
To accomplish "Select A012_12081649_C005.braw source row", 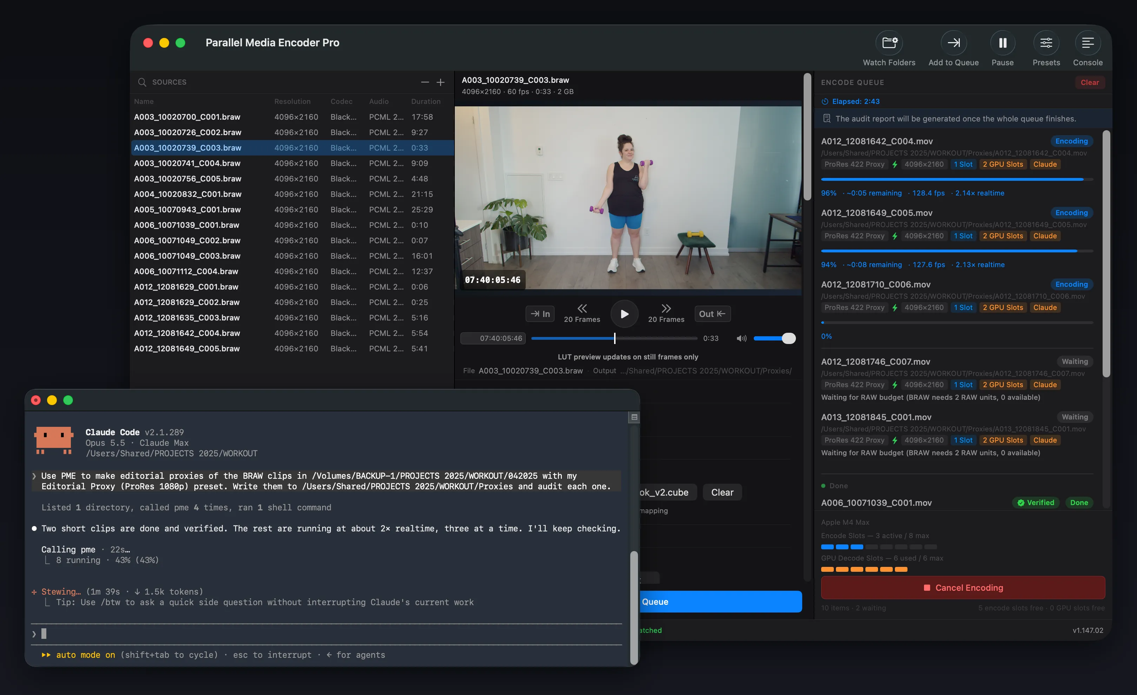I will click(292, 349).
